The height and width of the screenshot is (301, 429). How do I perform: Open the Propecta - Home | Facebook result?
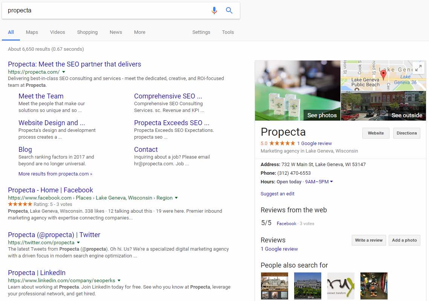[x=50, y=190]
